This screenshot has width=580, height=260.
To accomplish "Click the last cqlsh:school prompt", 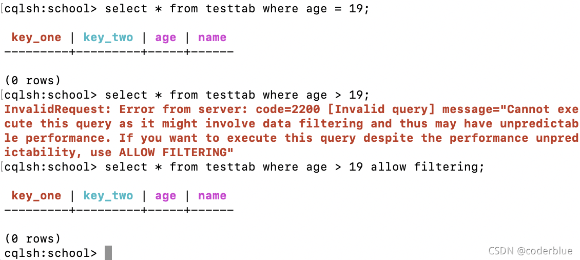I will coord(51,253).
